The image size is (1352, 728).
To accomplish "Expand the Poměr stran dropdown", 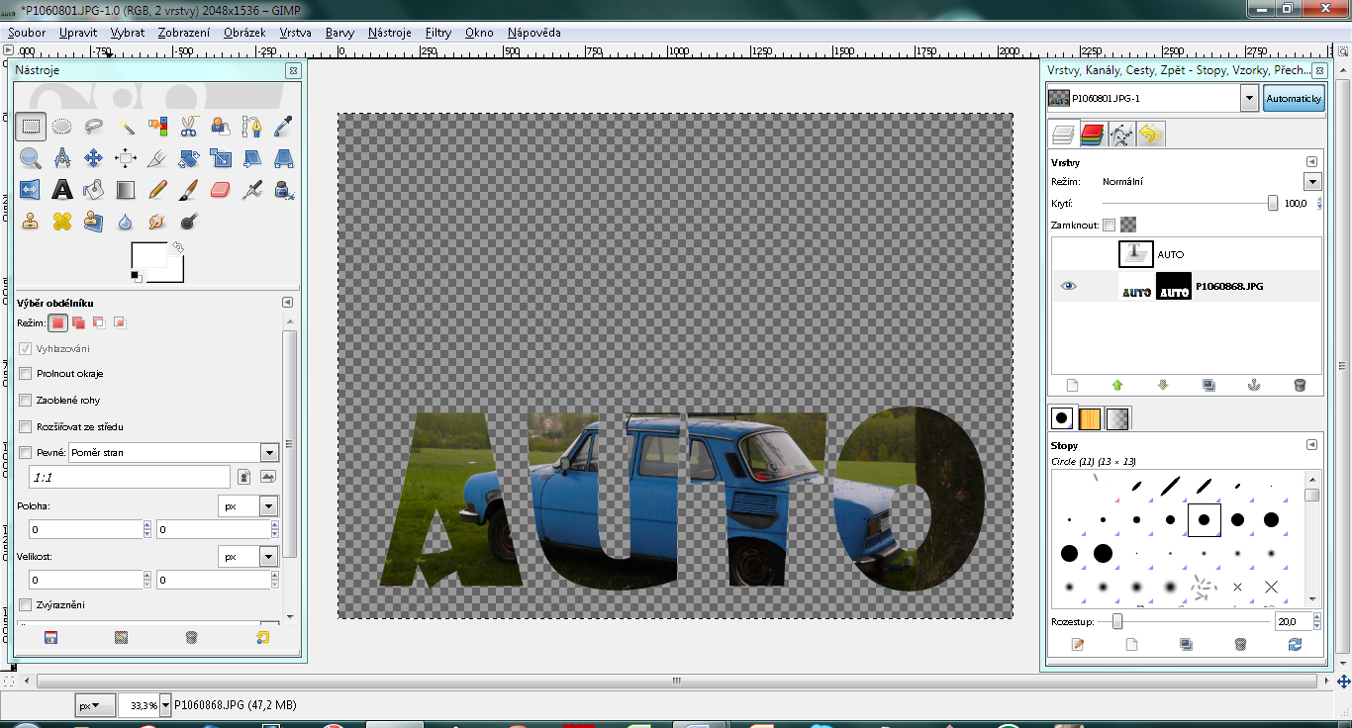I will coord(269,452).
